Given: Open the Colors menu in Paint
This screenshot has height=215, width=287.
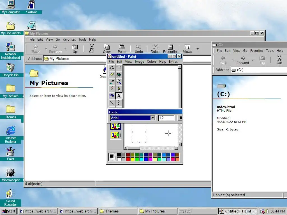Looking at the screenshot, I should tap(152, 62).
